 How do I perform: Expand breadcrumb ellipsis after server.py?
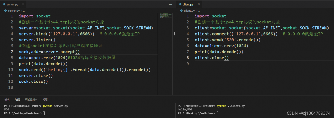[x=24, y=11]
